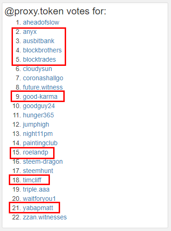This screenshot has height=231, width=171.
Task: Select the zzan.witnesses link
Action: point(45,217)
